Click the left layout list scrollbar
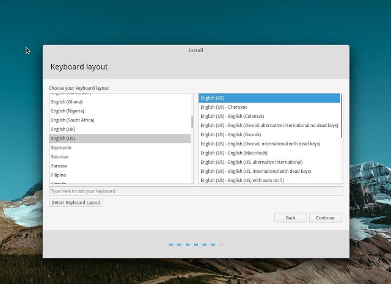This screenshot has width=391, height=284. (192, 122)
